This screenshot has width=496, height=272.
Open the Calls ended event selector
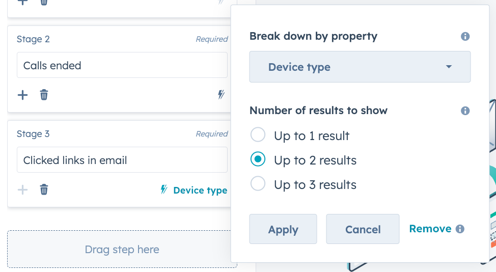[122, 65]
